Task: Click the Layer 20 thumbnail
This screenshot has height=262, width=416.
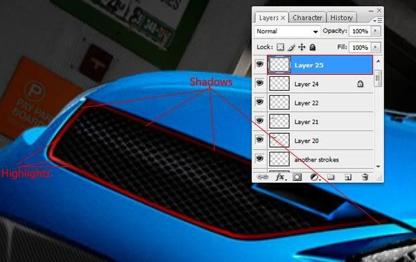Action: (x=279, y=140)
